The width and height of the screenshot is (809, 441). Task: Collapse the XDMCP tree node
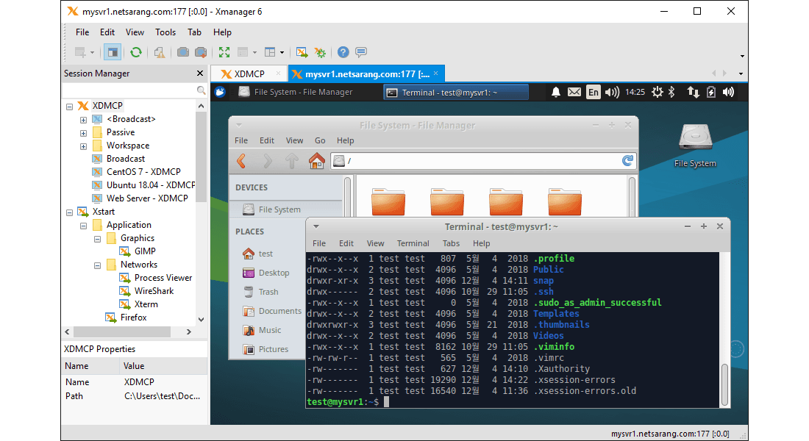point(70,107)
